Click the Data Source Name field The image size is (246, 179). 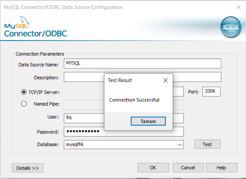pyautogui.click(x=142, y=63)
